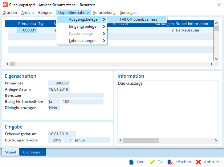224x167 pixels.
Task: Expand the Eingangsbelege submenu arrow
Action: [x=104, y=26]
